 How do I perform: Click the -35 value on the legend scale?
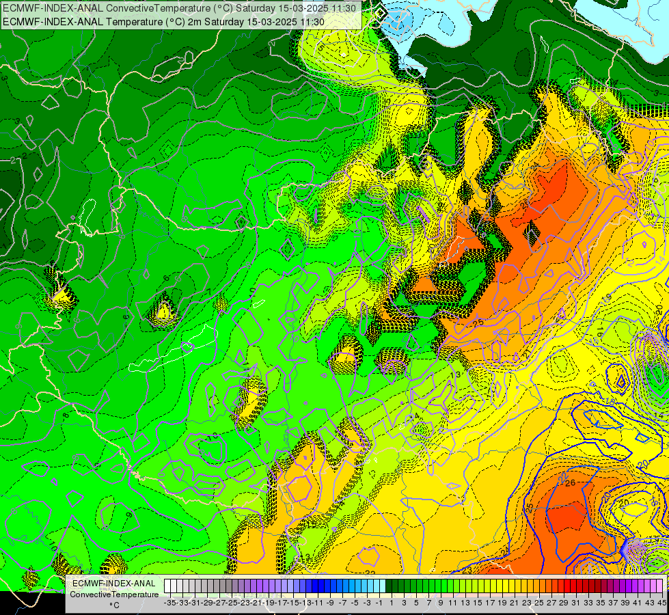coord(170,603)
